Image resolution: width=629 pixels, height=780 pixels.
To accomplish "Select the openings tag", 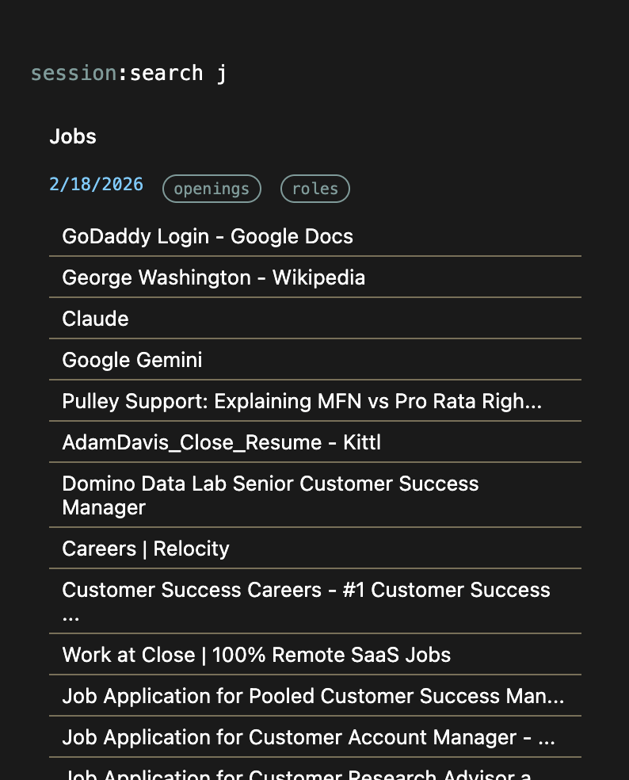I will point(212,189).
